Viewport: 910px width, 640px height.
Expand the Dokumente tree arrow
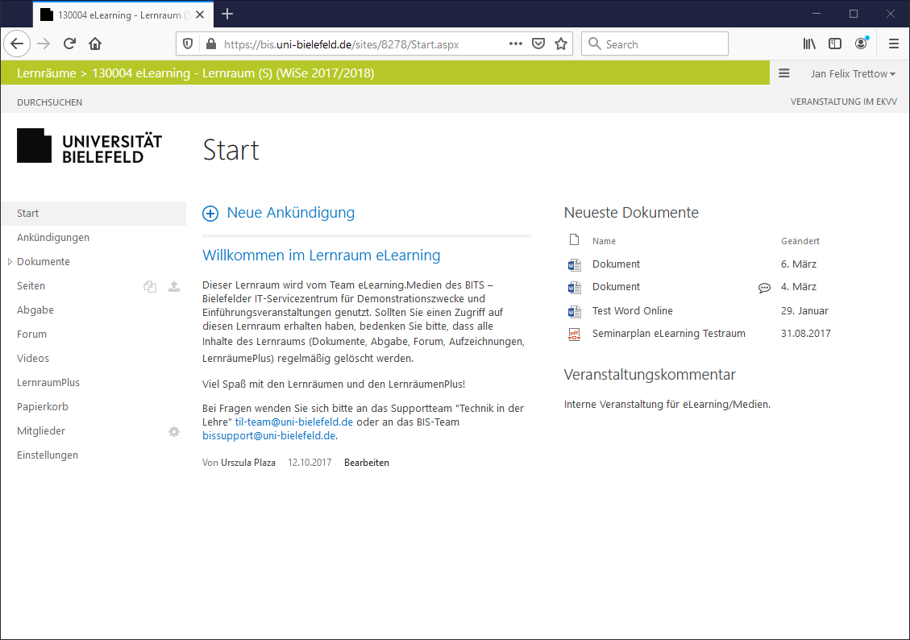tap(10, 262)
